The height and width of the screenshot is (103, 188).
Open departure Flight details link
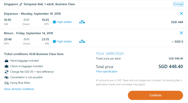(x=64, y=22)
